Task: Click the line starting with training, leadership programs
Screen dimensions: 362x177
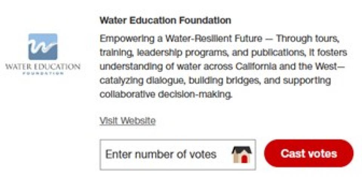Action: tap(223, 53)
